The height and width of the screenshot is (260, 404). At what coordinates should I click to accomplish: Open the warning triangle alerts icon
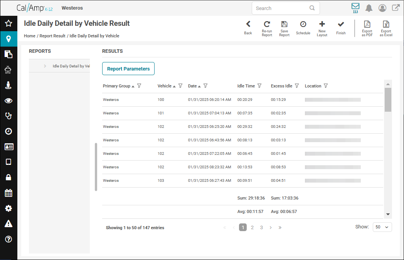click(x=8, y=223)
